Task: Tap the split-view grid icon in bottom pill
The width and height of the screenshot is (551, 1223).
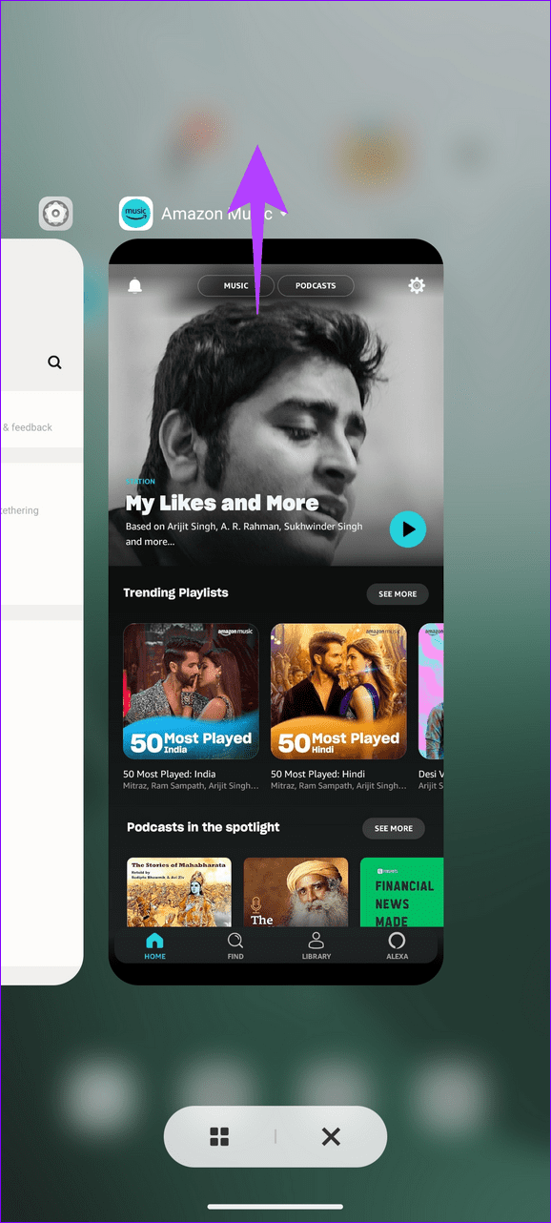Action: [x=219, y=1136]
